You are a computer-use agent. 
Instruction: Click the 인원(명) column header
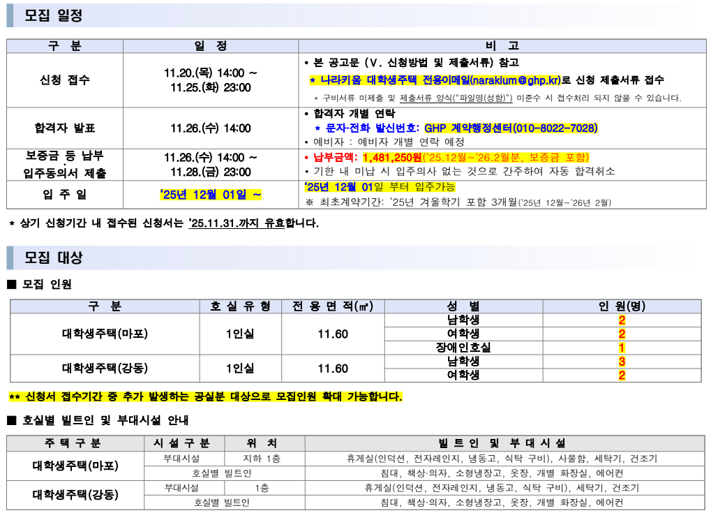622,306
